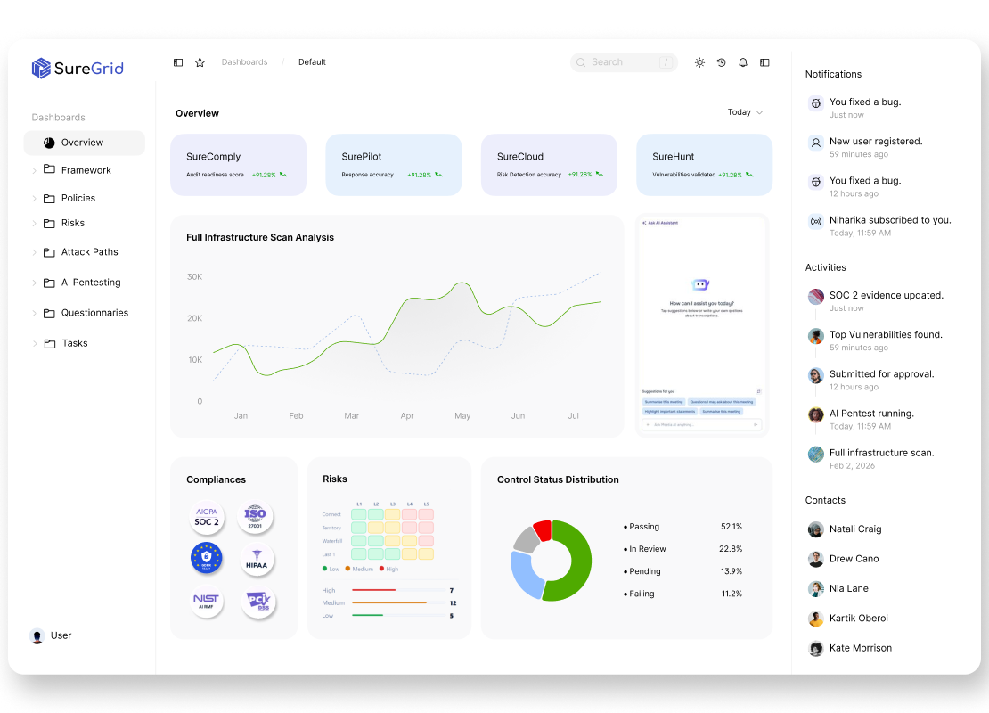989x713 pixels.
Task: Expand the Attack Paths folder chevron
Action: [35, 252]
